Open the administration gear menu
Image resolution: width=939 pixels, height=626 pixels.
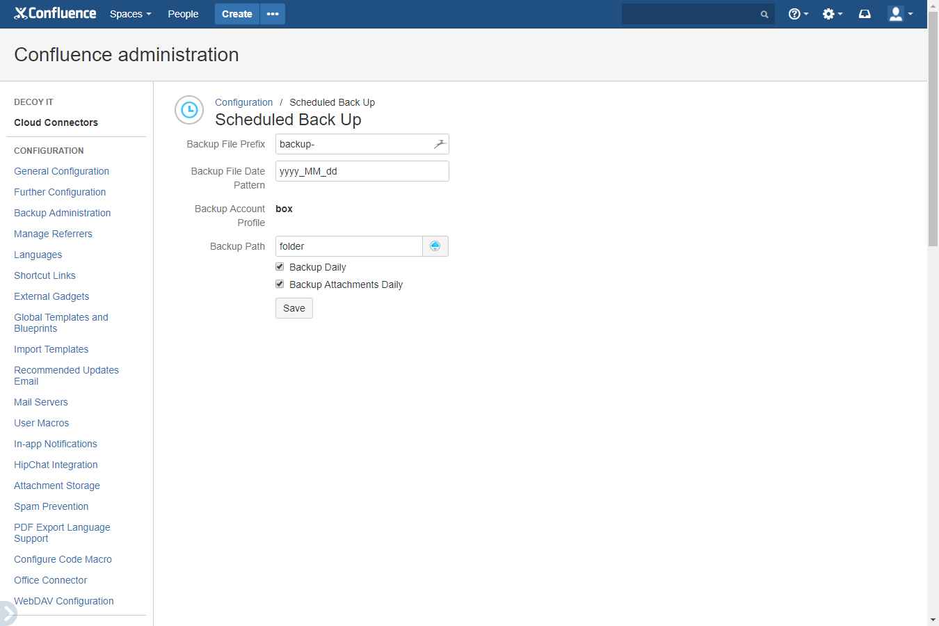pyautogui.click(x=832, y=14)
